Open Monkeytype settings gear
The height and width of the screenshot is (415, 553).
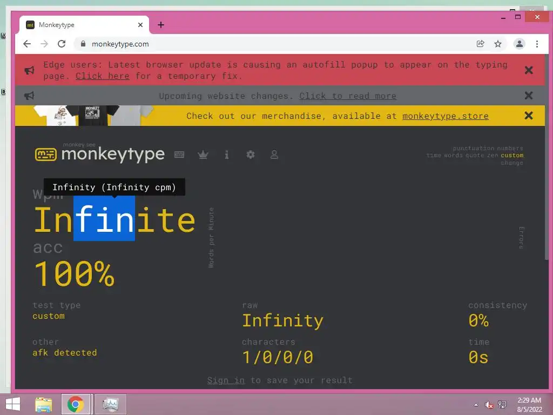pos(251,155)
